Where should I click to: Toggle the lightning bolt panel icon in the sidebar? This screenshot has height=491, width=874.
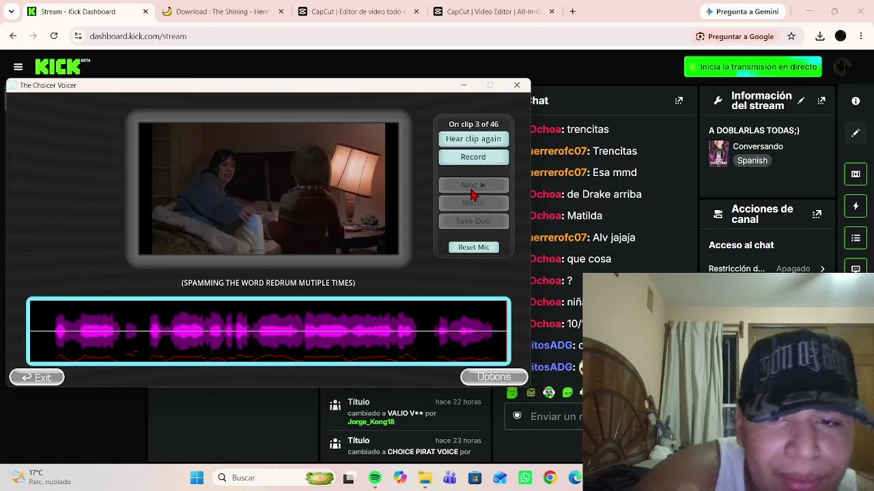pos(856,206)
